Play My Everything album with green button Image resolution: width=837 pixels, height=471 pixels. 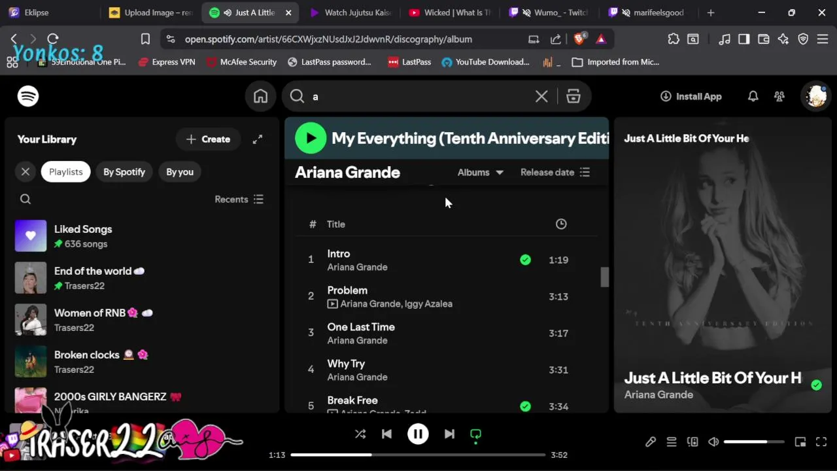pos(311,138)
